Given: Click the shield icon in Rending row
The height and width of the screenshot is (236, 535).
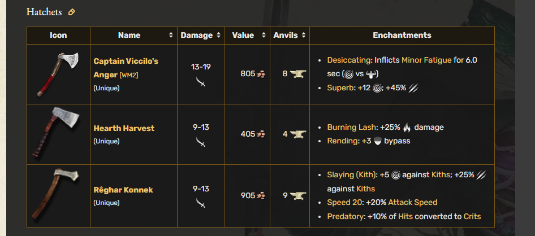Looking at the screenshot, I should 377,141.
